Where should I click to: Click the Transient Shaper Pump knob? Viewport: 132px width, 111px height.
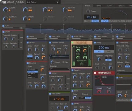click(59, 52)
